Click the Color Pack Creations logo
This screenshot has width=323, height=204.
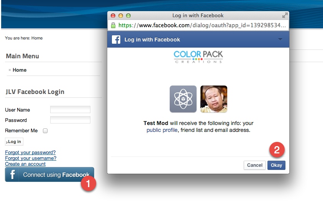pyautogui.click(x=198, y=57)
